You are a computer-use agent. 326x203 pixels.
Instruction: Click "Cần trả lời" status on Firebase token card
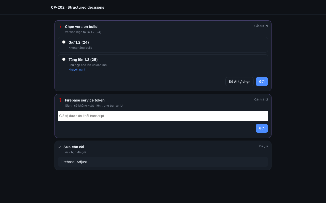tap(261, 99)
